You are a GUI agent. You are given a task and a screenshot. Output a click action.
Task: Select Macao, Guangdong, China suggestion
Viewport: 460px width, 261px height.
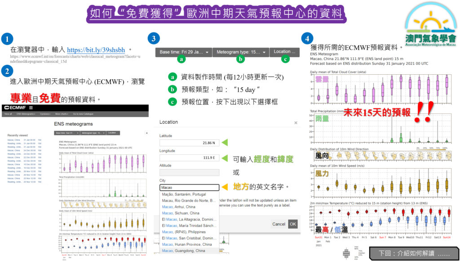click(x=189, y=251)
